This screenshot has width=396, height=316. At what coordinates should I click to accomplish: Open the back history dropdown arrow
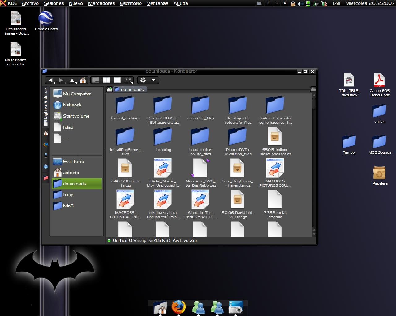[54, 83]
